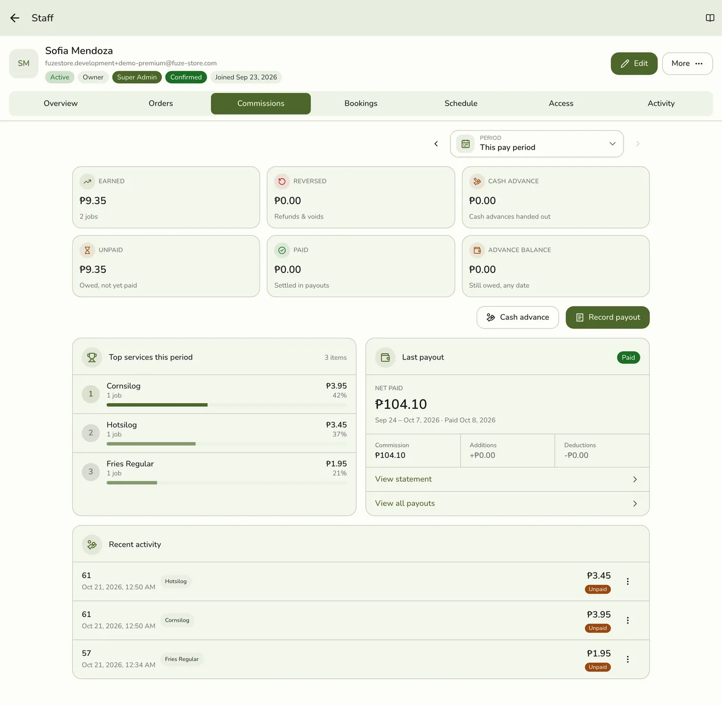Click the Fries Regular progress bar
The height and width of the screenshot is (706, 722).
[x=226, y=483]
